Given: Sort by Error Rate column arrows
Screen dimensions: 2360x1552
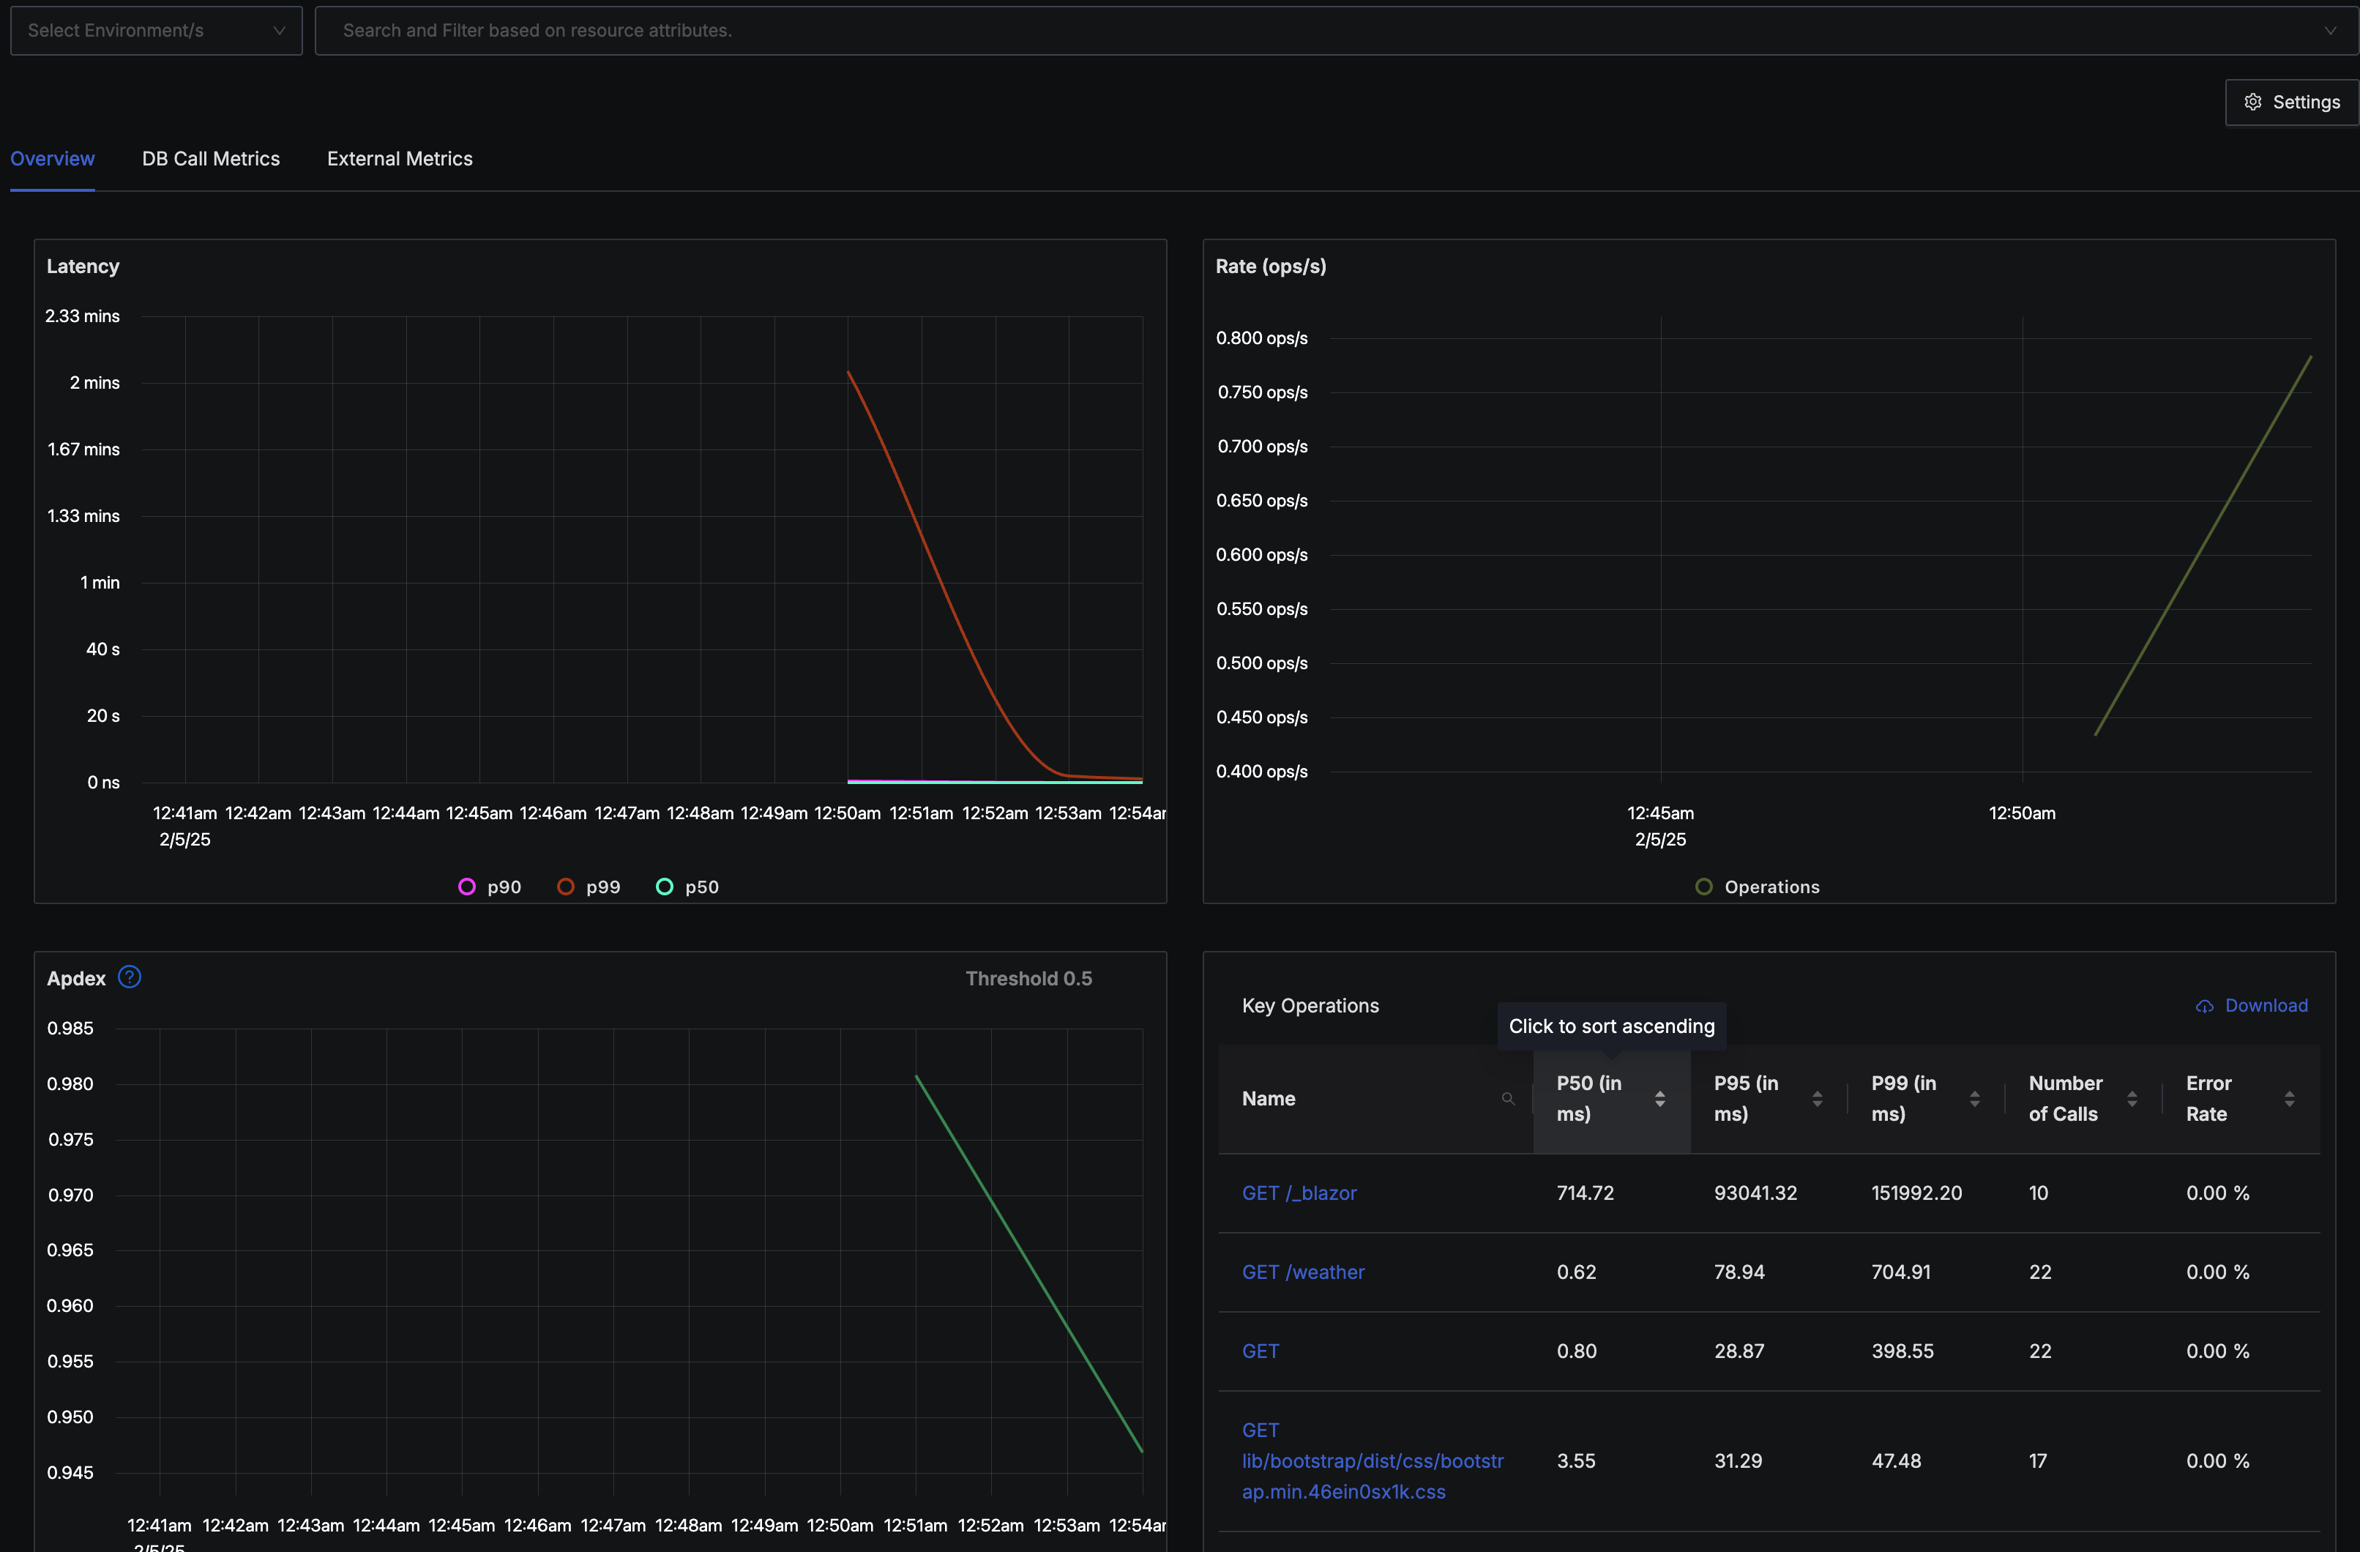Looking at the screenshot, I should pos(2288,1099).
